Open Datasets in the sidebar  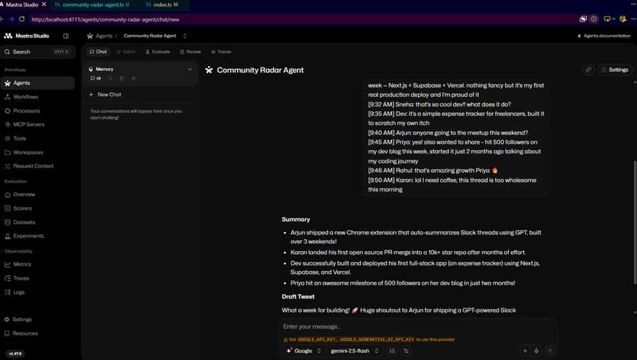(37, 223)
